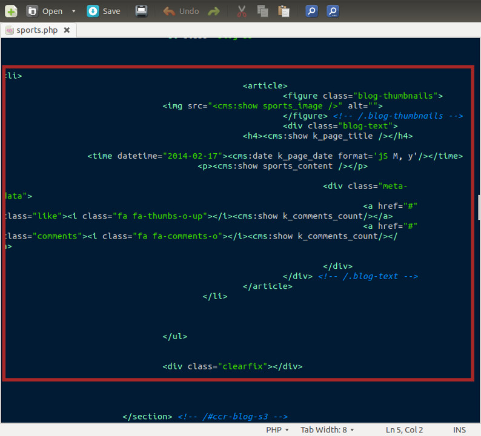Open Find and Replace magnifier icon
The height and width of the screenshot is (436, 481).
(x=333, y=12)
